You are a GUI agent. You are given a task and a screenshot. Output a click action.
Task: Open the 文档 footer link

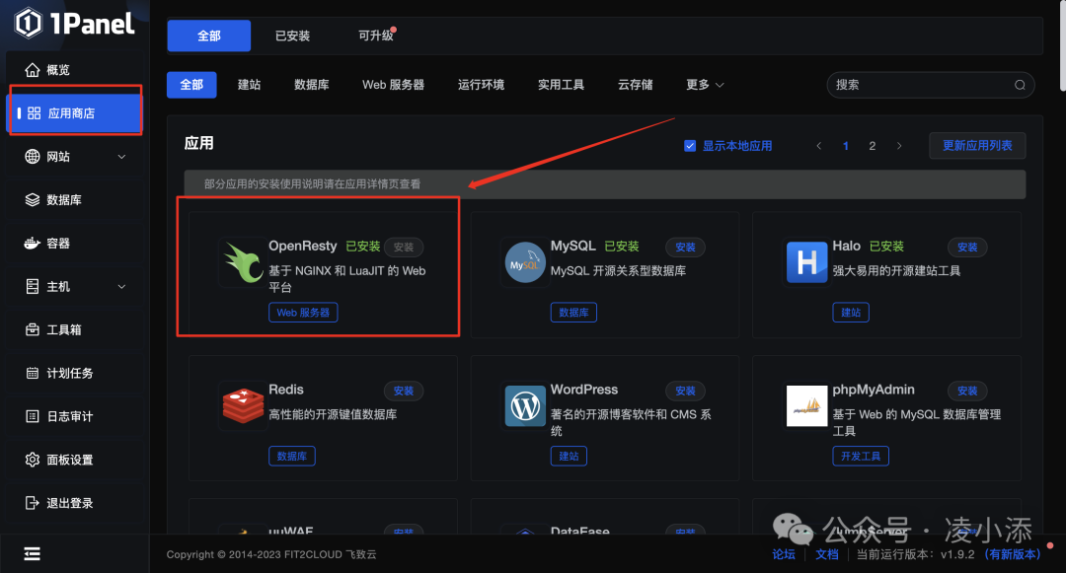click(x=827, y=554)
